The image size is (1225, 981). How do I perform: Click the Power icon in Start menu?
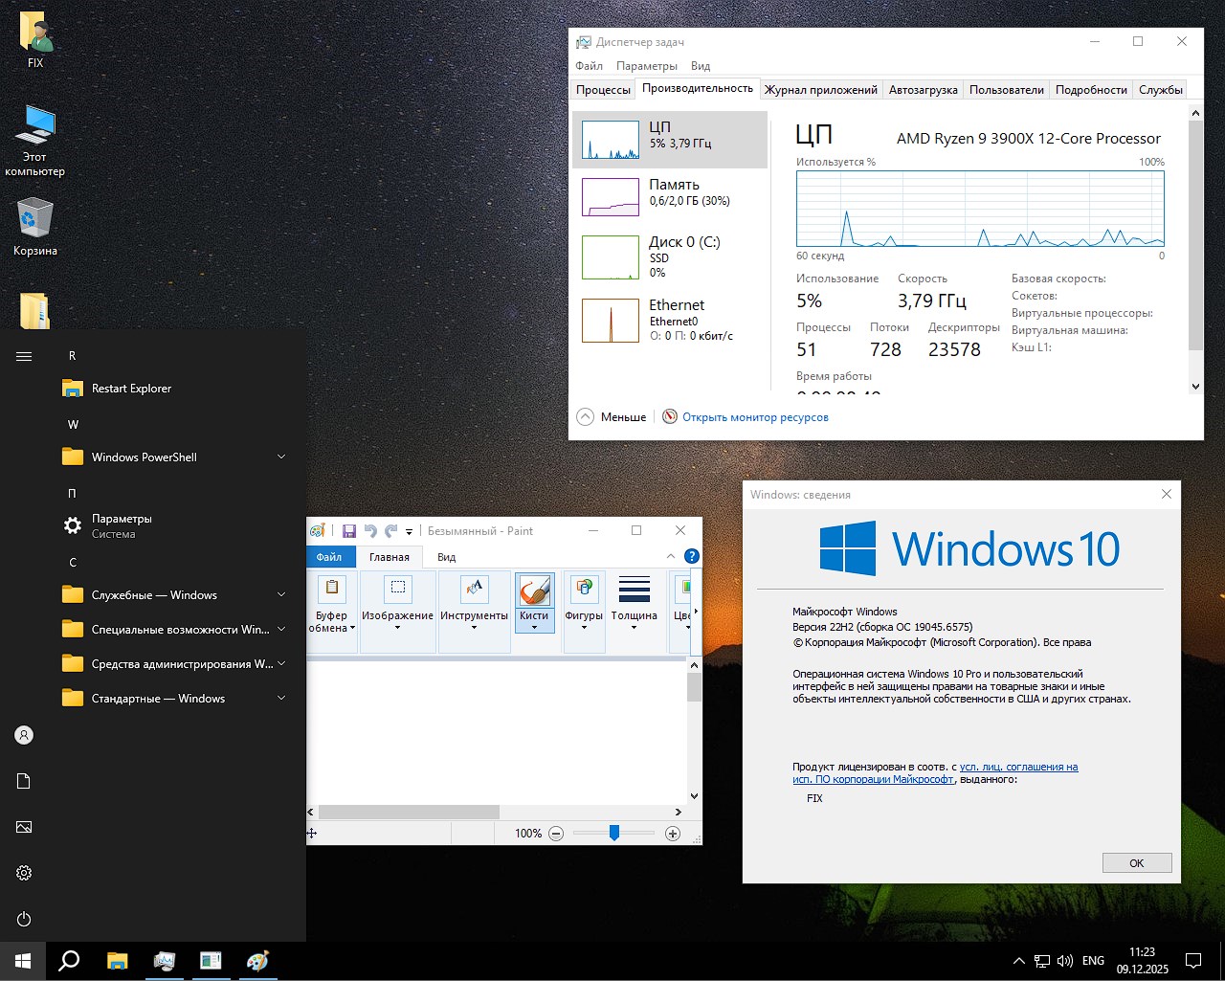[23, 919]
